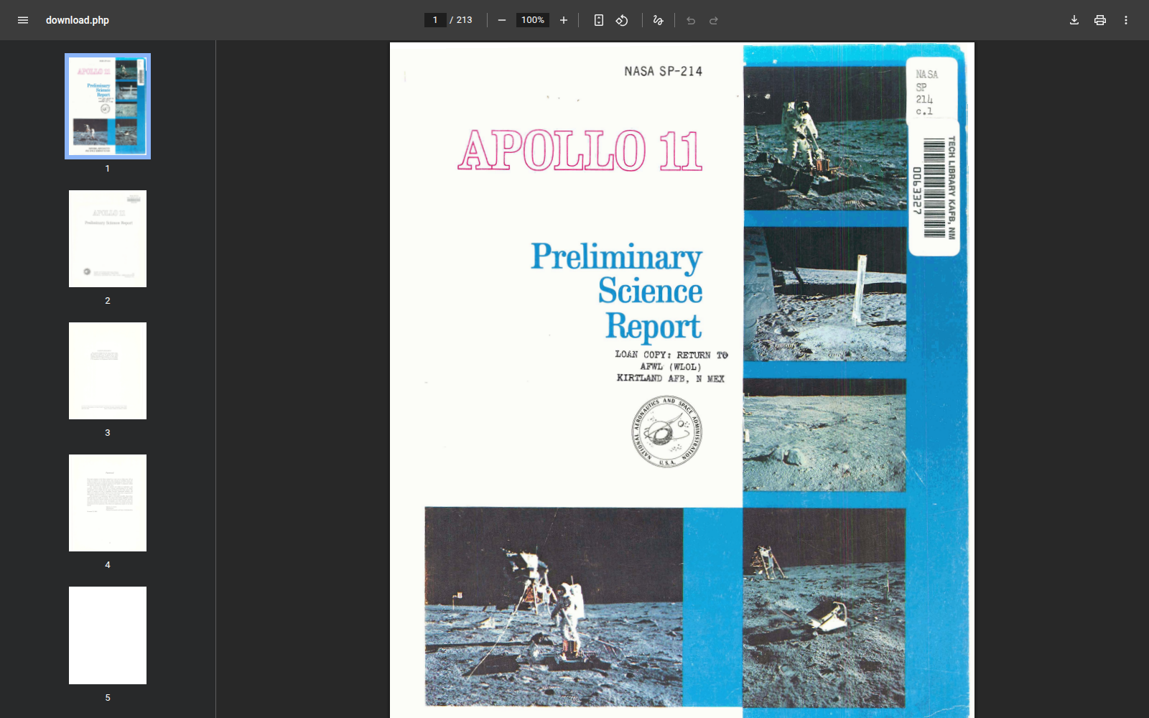
Task: Open the more actions menu
Action: [1126, 20]
